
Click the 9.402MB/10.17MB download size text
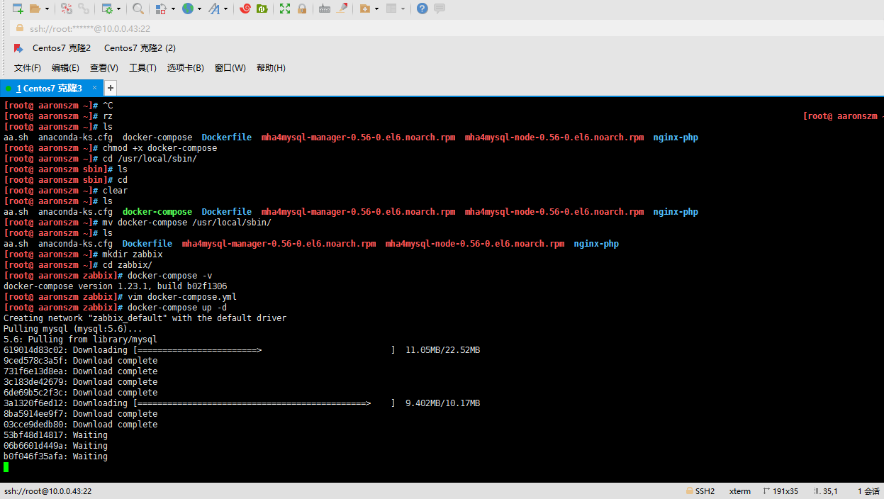pos(442,403)
